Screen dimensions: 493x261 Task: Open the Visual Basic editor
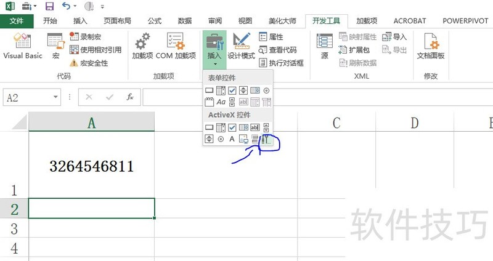pyautogui.click(x=23, y=46)
